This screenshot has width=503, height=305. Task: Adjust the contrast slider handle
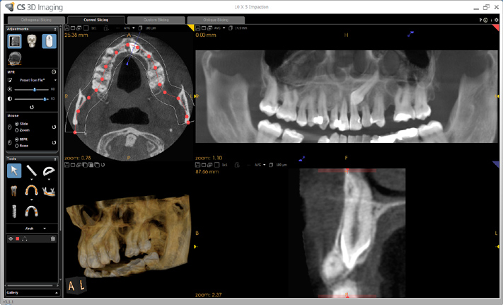tap(45, 99)
